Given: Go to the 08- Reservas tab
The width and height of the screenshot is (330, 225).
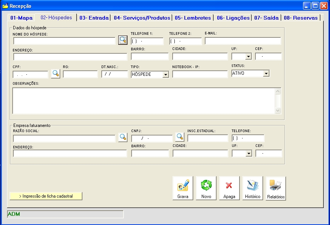Looking at the screenshot, I should [x=300, y=18].
